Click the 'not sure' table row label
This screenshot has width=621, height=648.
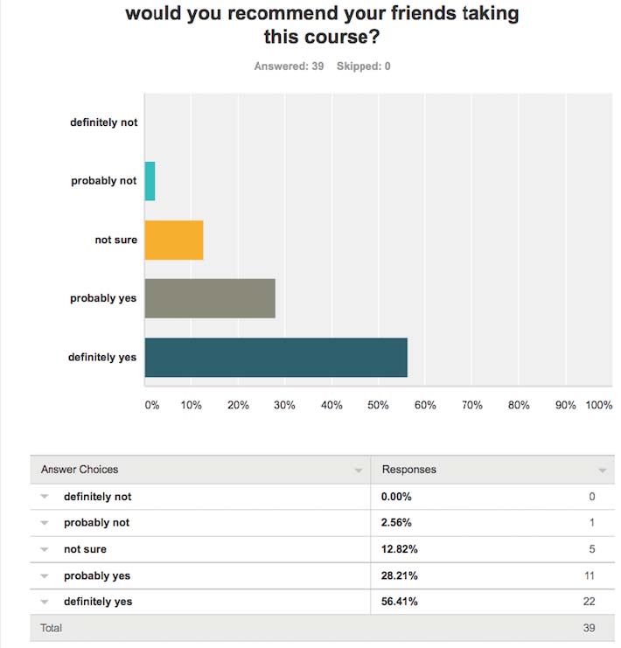point(85,549)
